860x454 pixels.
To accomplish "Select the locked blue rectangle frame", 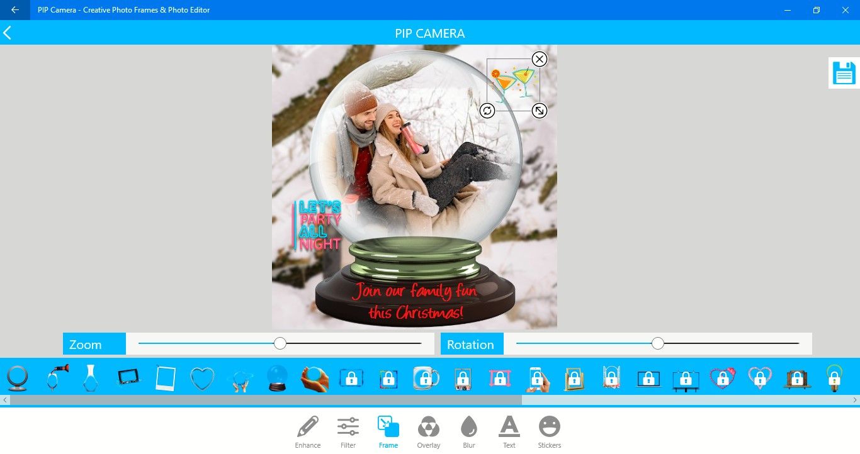I will [x=351, y=378].
